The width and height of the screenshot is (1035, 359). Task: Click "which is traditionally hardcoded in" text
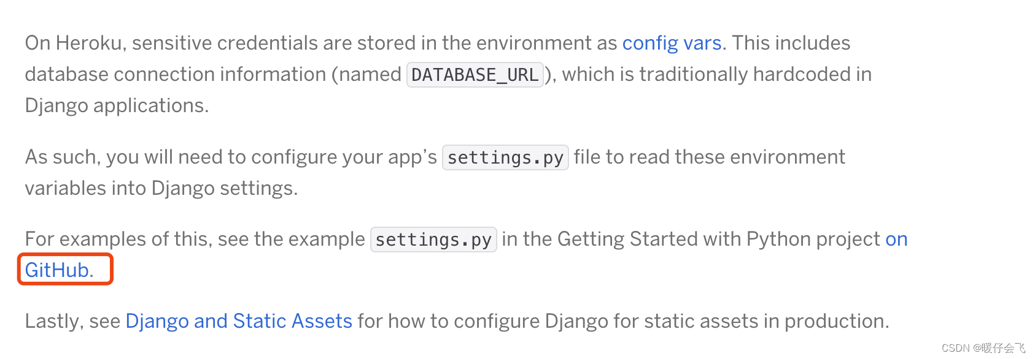click(716, 75)
